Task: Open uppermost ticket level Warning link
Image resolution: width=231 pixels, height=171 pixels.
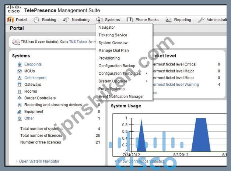Action: click(x=176, y=85)
